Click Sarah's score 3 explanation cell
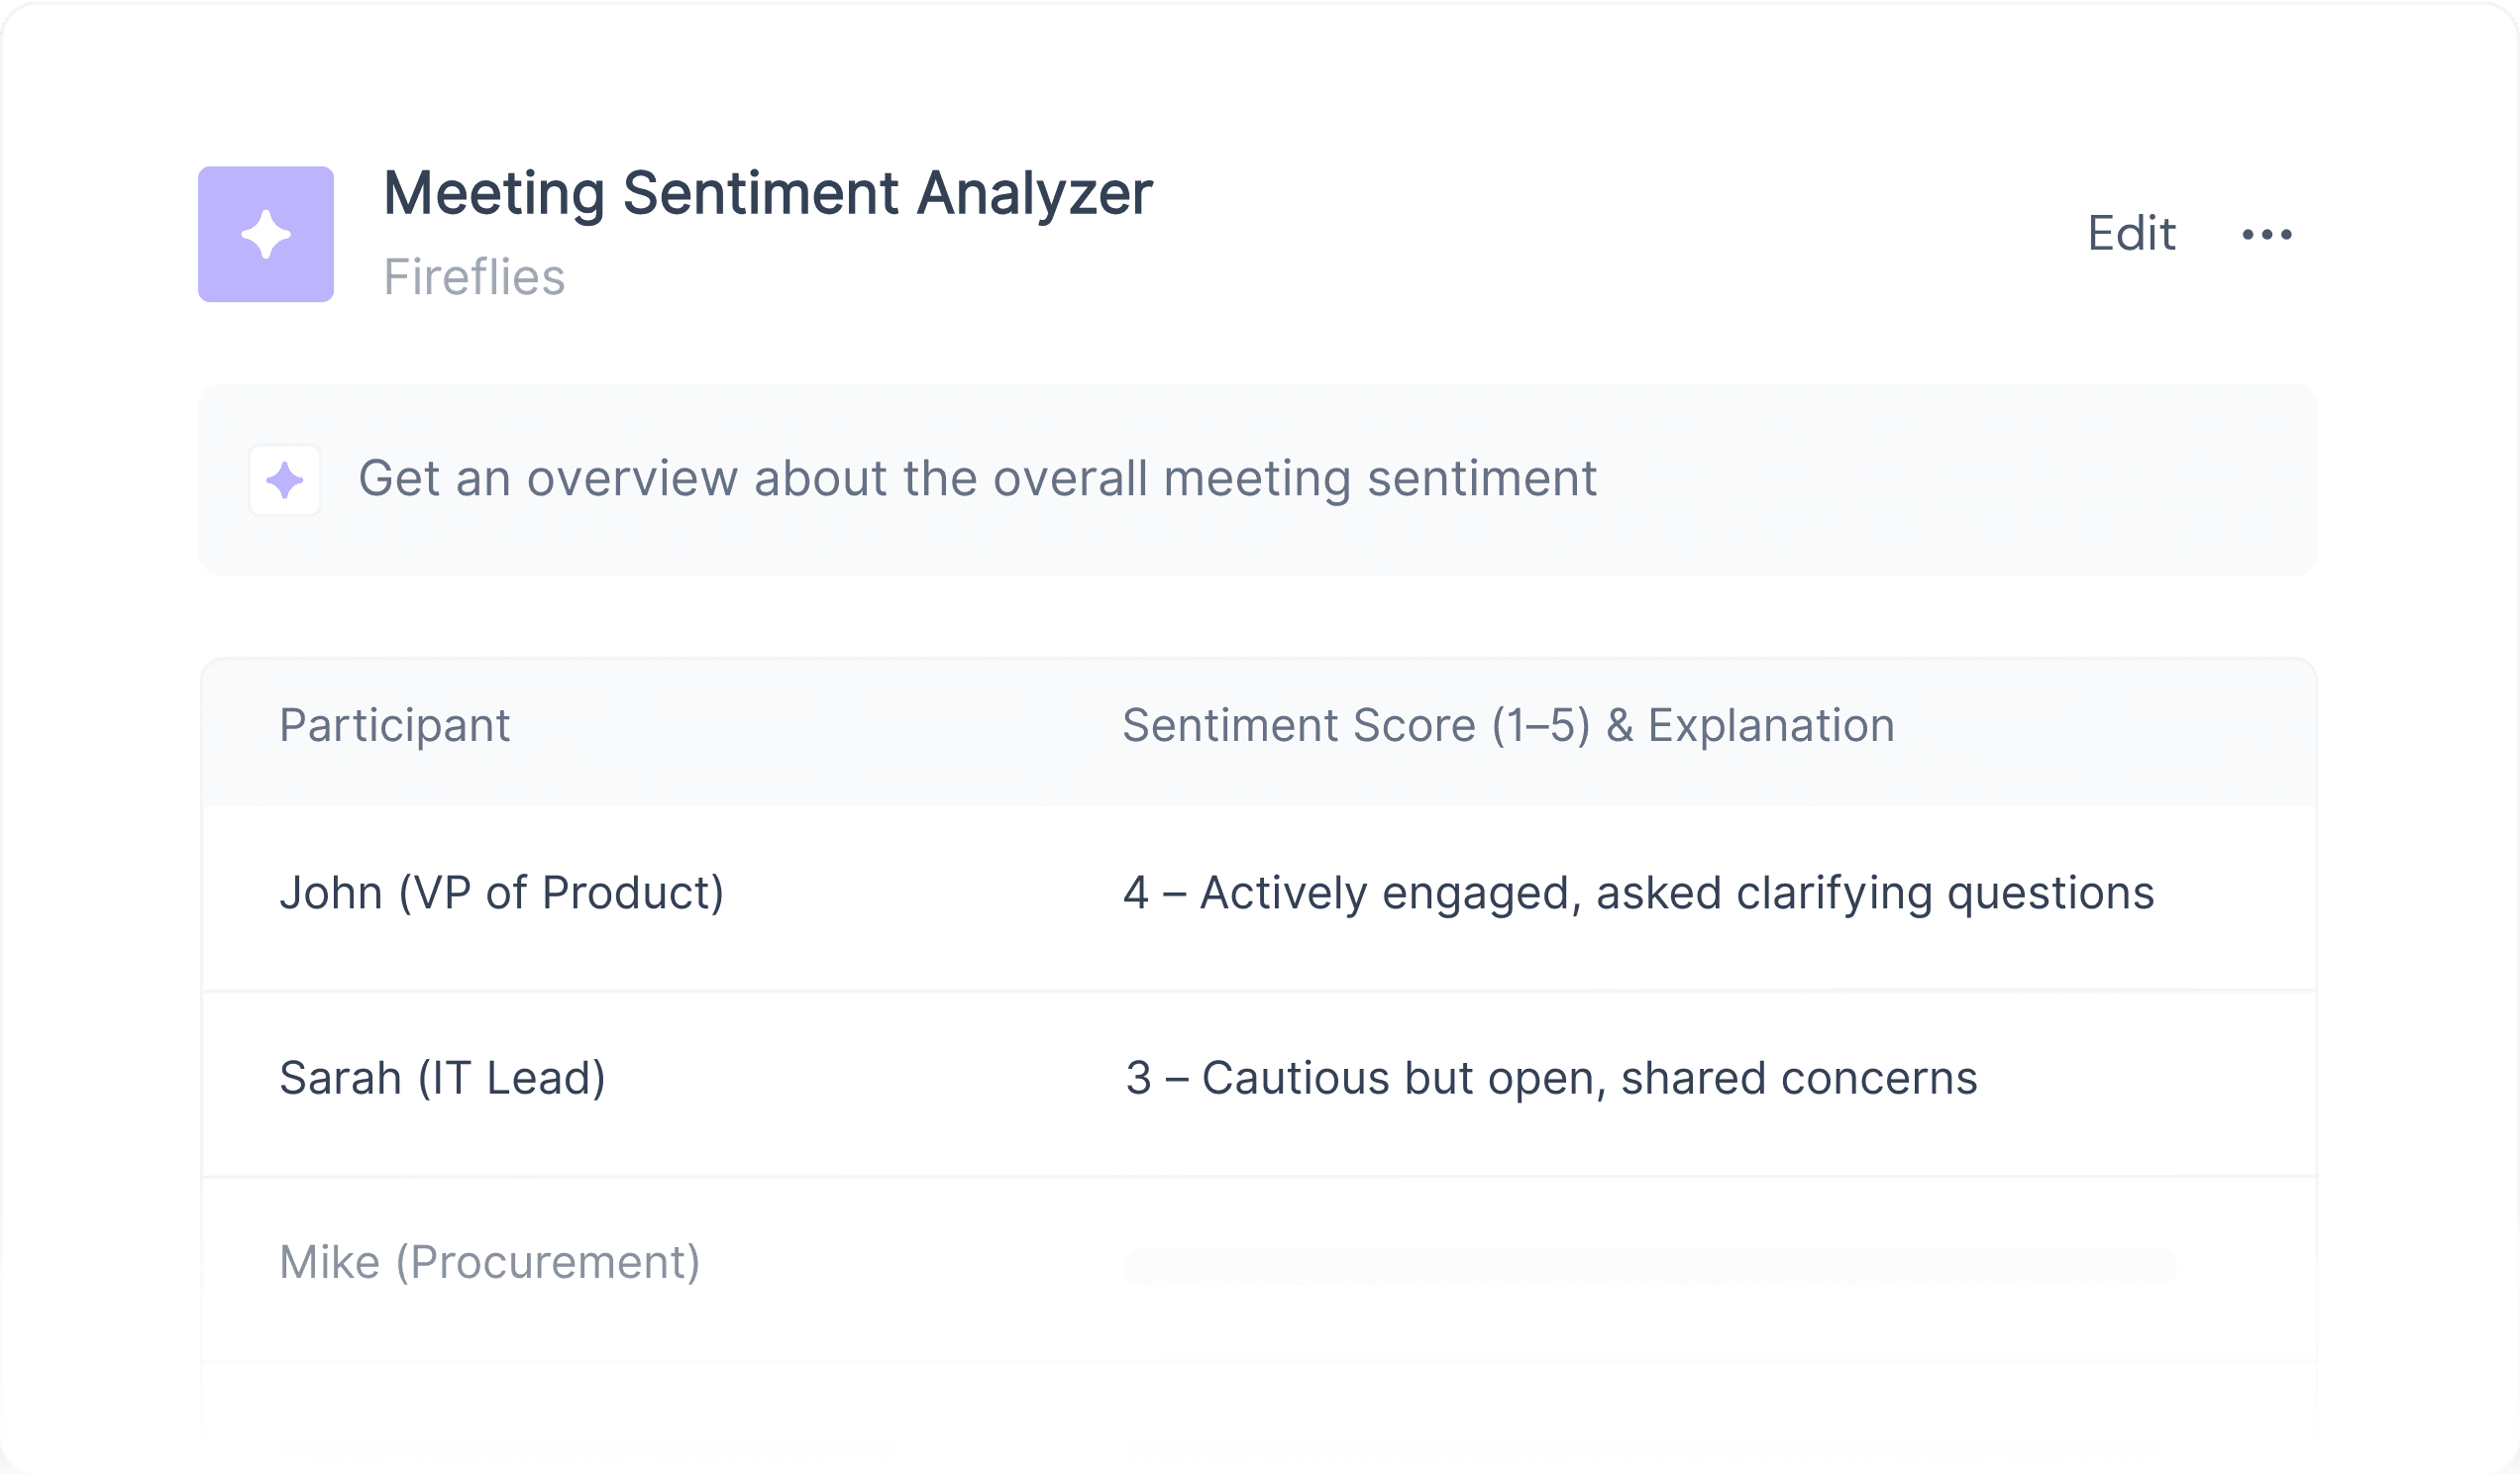The width and height of the screenshot is (2520, 1474). (1550, 1078)
